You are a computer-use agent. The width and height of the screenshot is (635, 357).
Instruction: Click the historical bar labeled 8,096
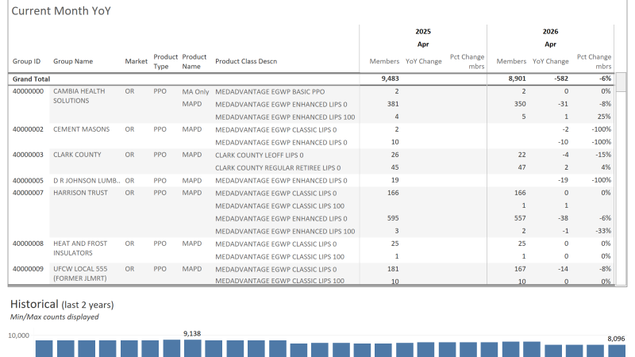pyautogui.click(x=617, y=351)
